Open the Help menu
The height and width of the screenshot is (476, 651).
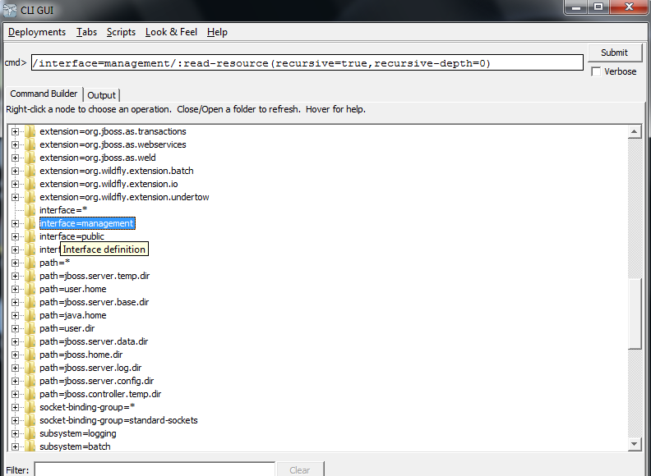point(217,32)
